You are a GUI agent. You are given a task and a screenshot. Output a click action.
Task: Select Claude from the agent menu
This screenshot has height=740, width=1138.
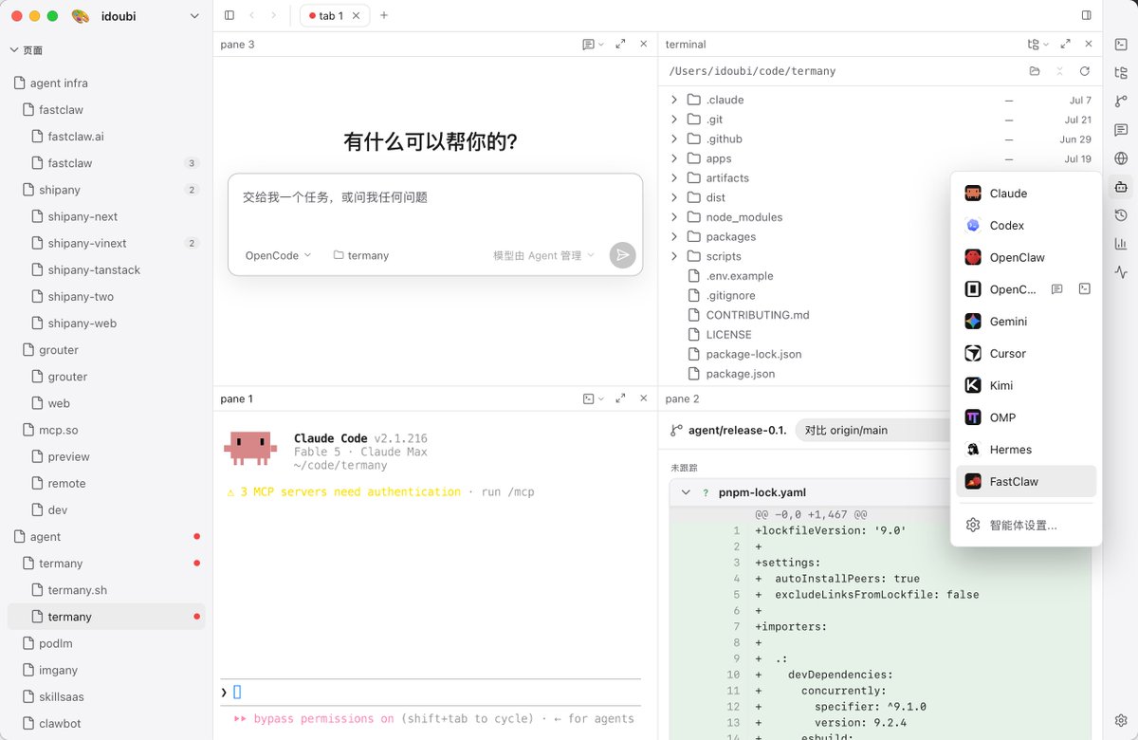[1026, 194]
